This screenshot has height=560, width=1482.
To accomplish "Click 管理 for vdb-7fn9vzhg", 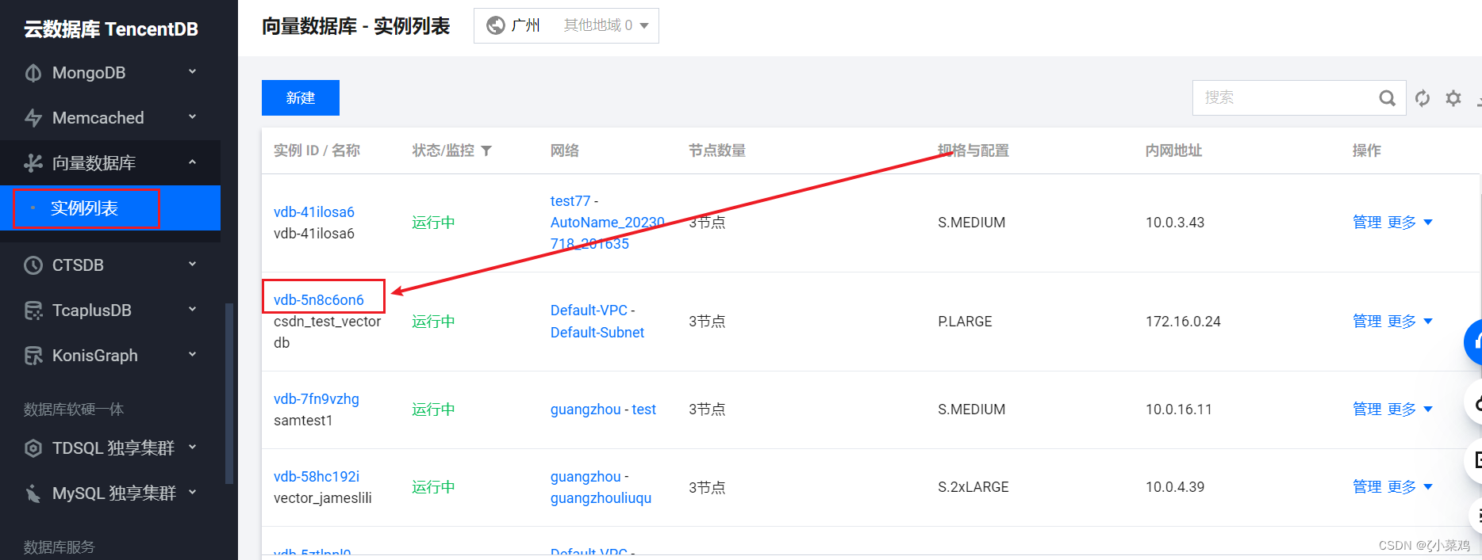I will 1367,410.
